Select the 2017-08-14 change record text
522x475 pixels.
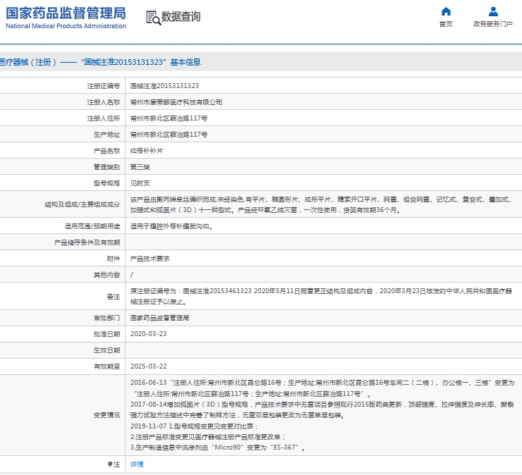click(x=322, y=410)
